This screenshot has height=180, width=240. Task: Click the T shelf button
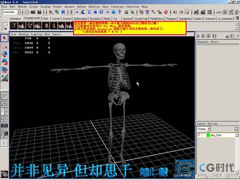14,26
